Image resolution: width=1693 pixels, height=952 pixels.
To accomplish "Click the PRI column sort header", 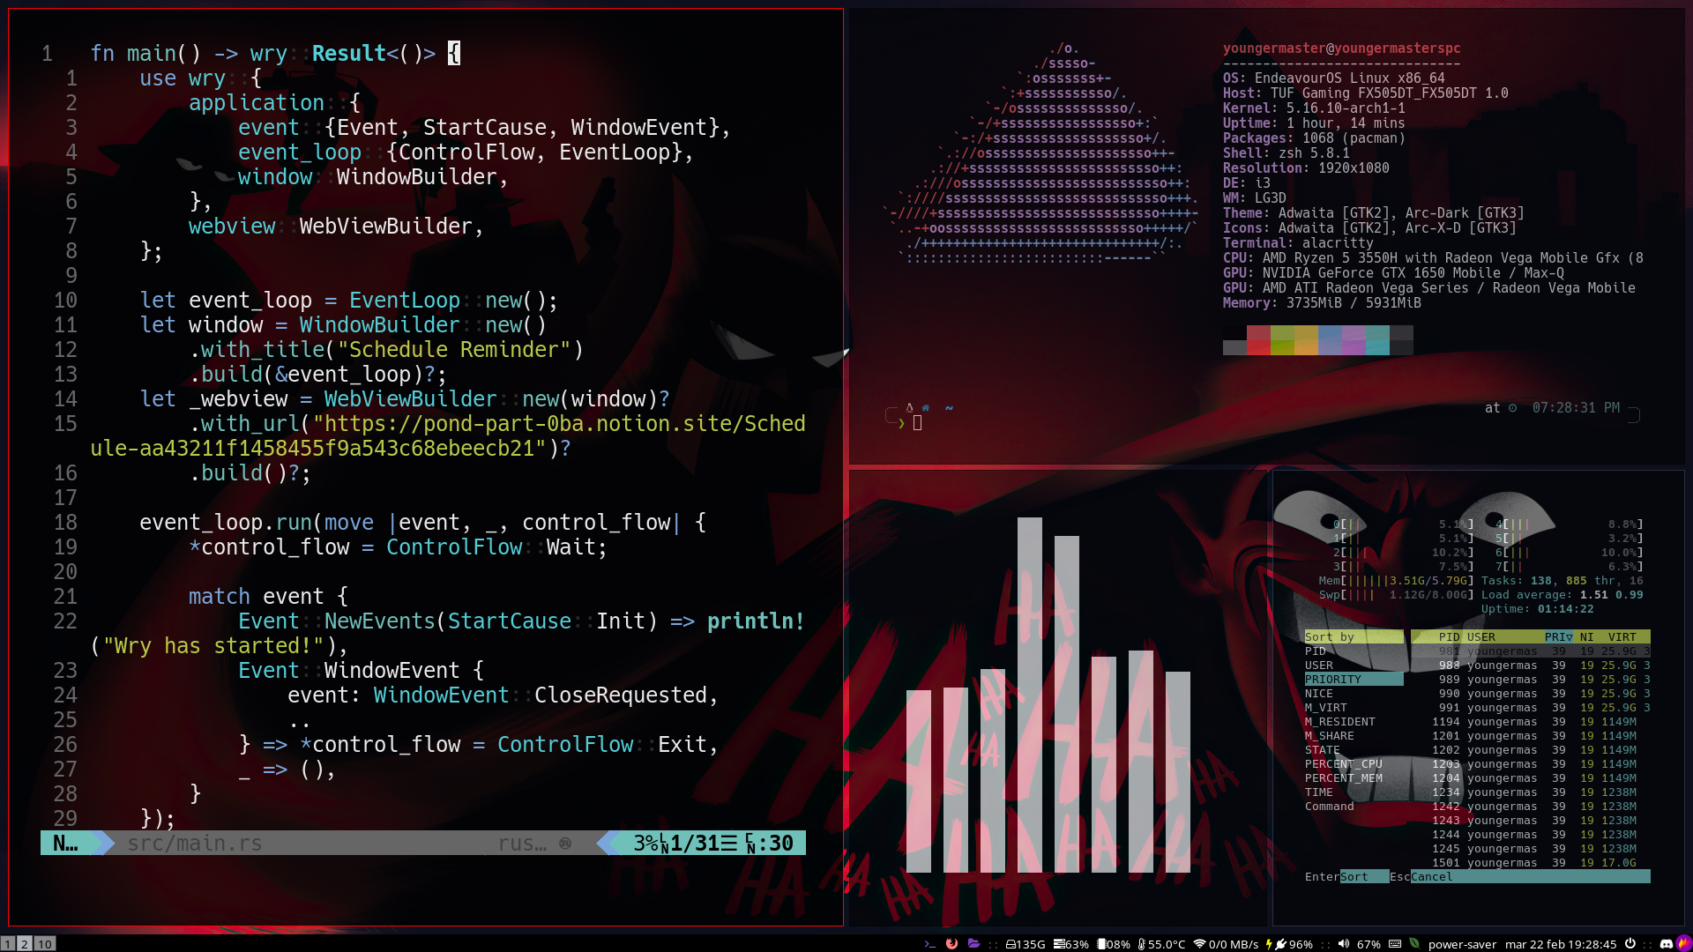I will 1557,637.
